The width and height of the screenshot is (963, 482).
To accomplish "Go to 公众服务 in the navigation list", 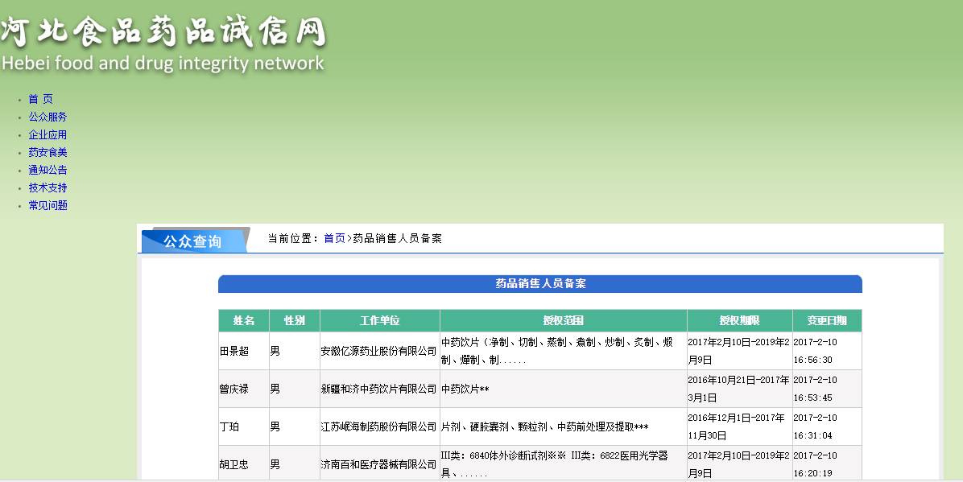I will [48, 117].
